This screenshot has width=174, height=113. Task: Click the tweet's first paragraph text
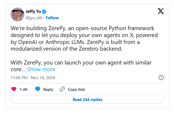pos(80,38)
